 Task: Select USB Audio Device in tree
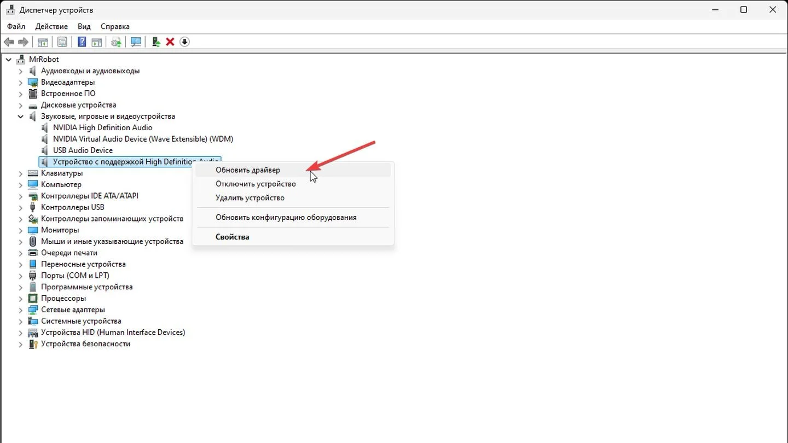(x=83, y=150)
